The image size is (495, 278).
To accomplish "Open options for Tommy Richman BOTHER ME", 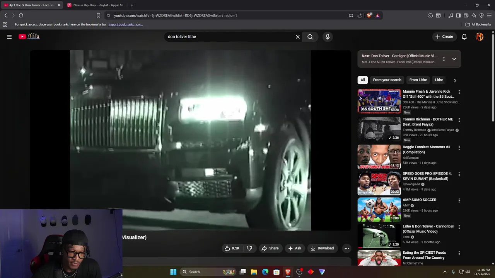I will coord(459,120).
